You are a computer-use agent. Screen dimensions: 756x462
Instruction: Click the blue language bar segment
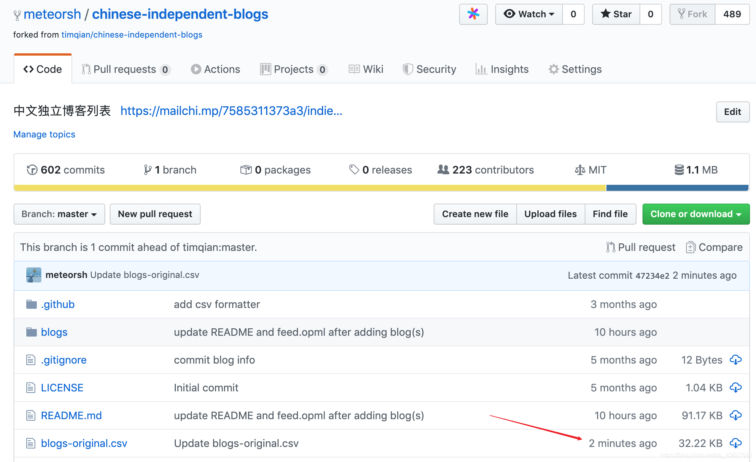coord(677,188)
